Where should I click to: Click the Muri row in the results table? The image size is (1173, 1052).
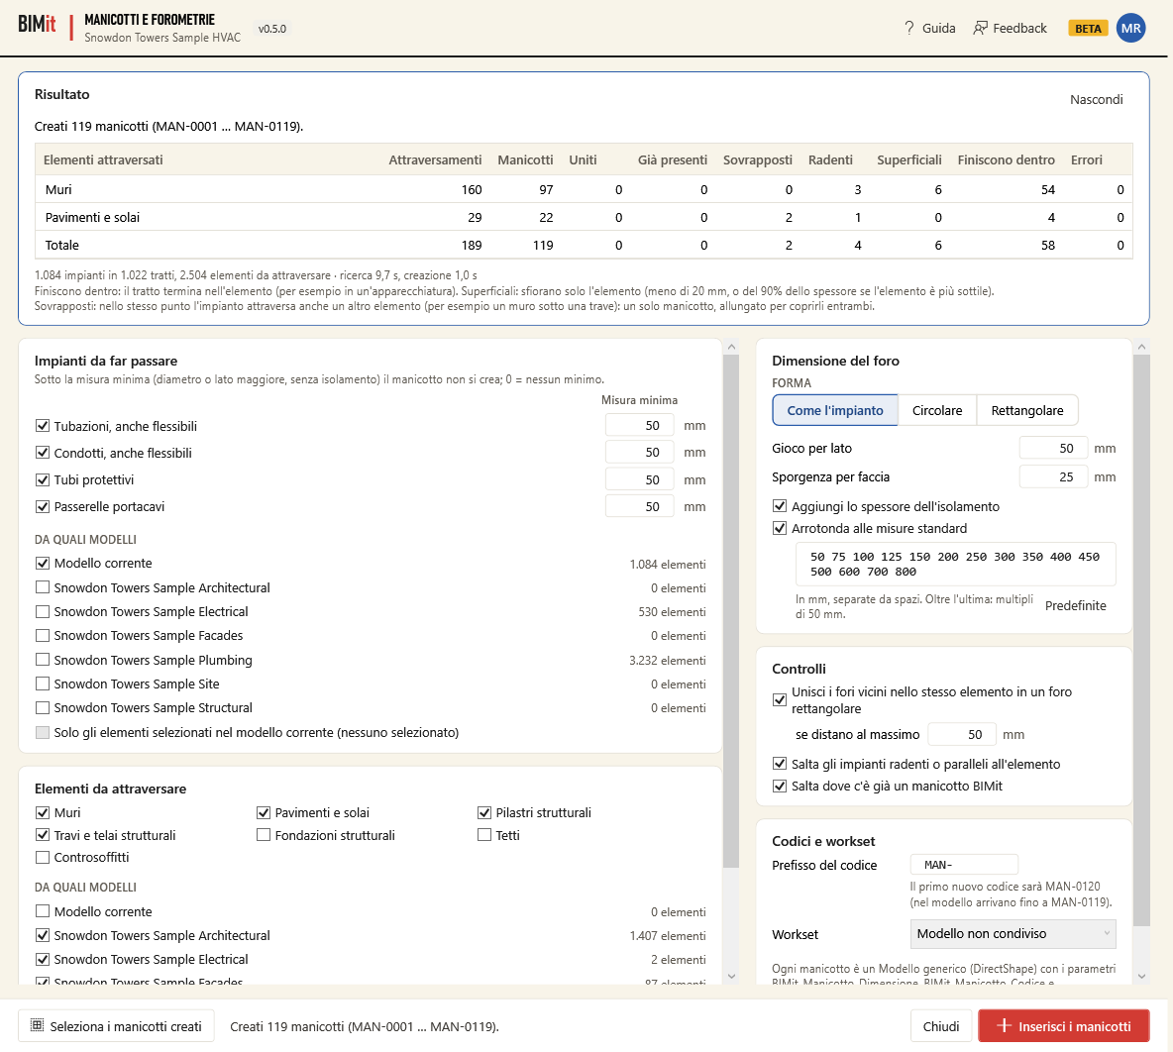pyautogui.click(x=584, y=189)
